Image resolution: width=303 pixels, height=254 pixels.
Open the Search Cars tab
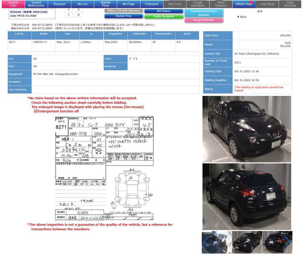tap(13, 4)
